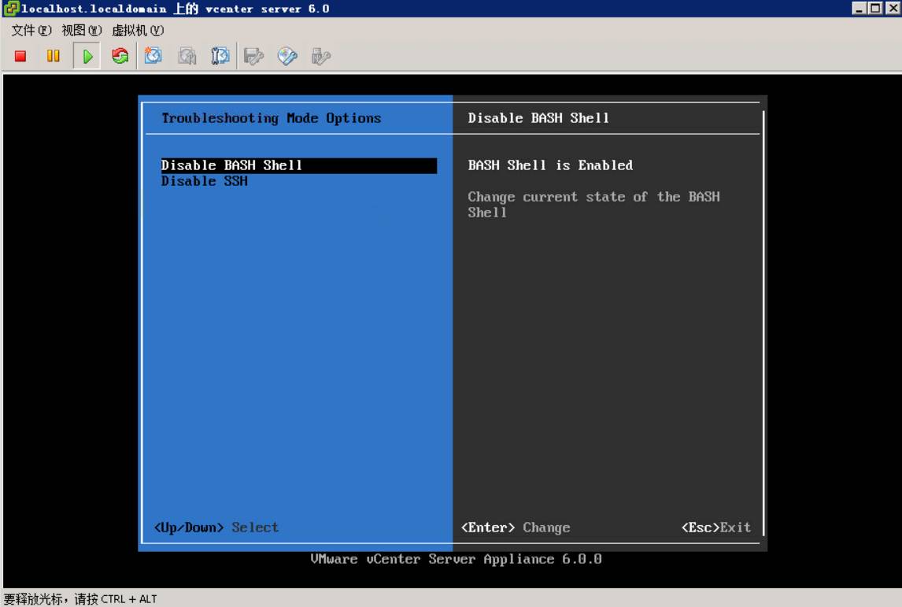
Task: Click the localhost.localdomain window title text
Action: pos(176,9)
